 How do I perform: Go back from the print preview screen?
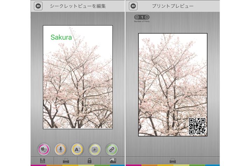pos(133,6)
